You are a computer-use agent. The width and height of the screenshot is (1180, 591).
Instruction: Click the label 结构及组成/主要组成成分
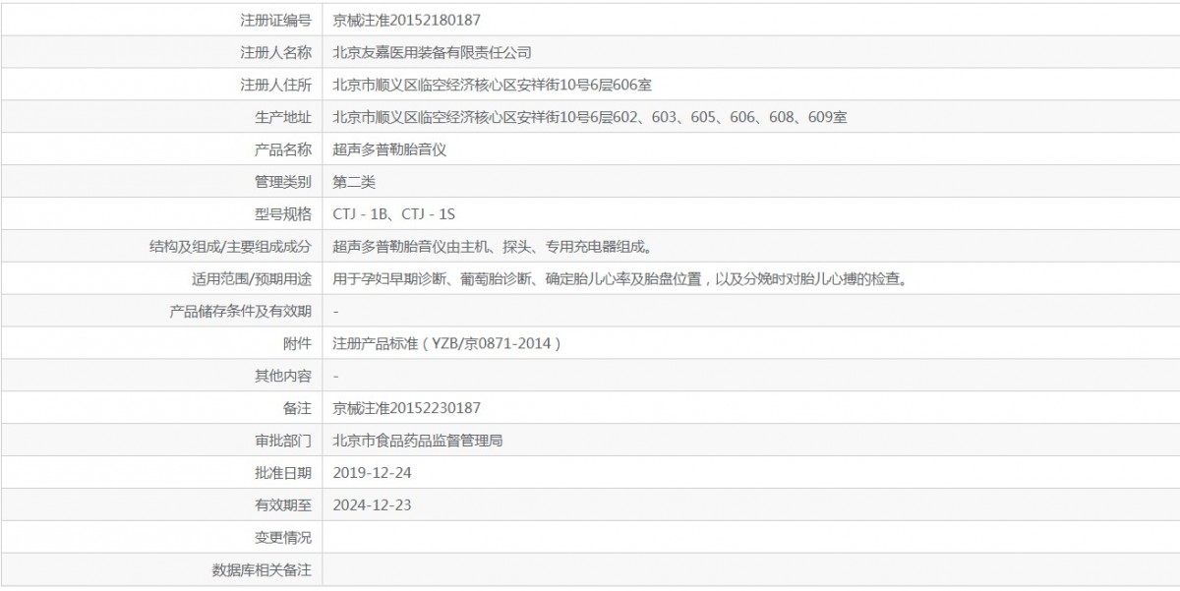point(230,247)
